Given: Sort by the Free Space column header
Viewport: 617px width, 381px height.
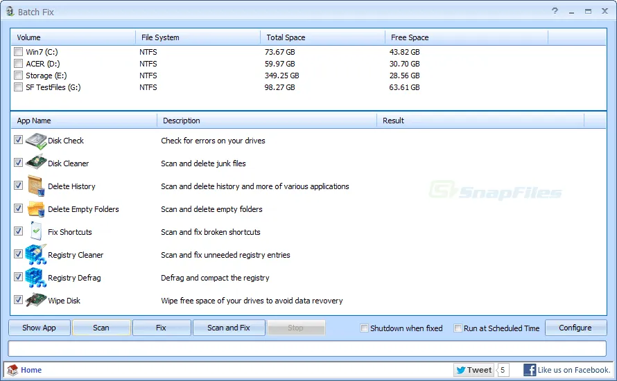Looking at the screenshot, I should [467, 37].
